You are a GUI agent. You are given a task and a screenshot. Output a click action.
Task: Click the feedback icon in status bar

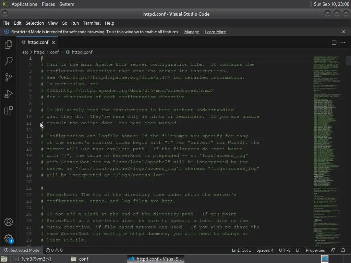pos(333,250)
